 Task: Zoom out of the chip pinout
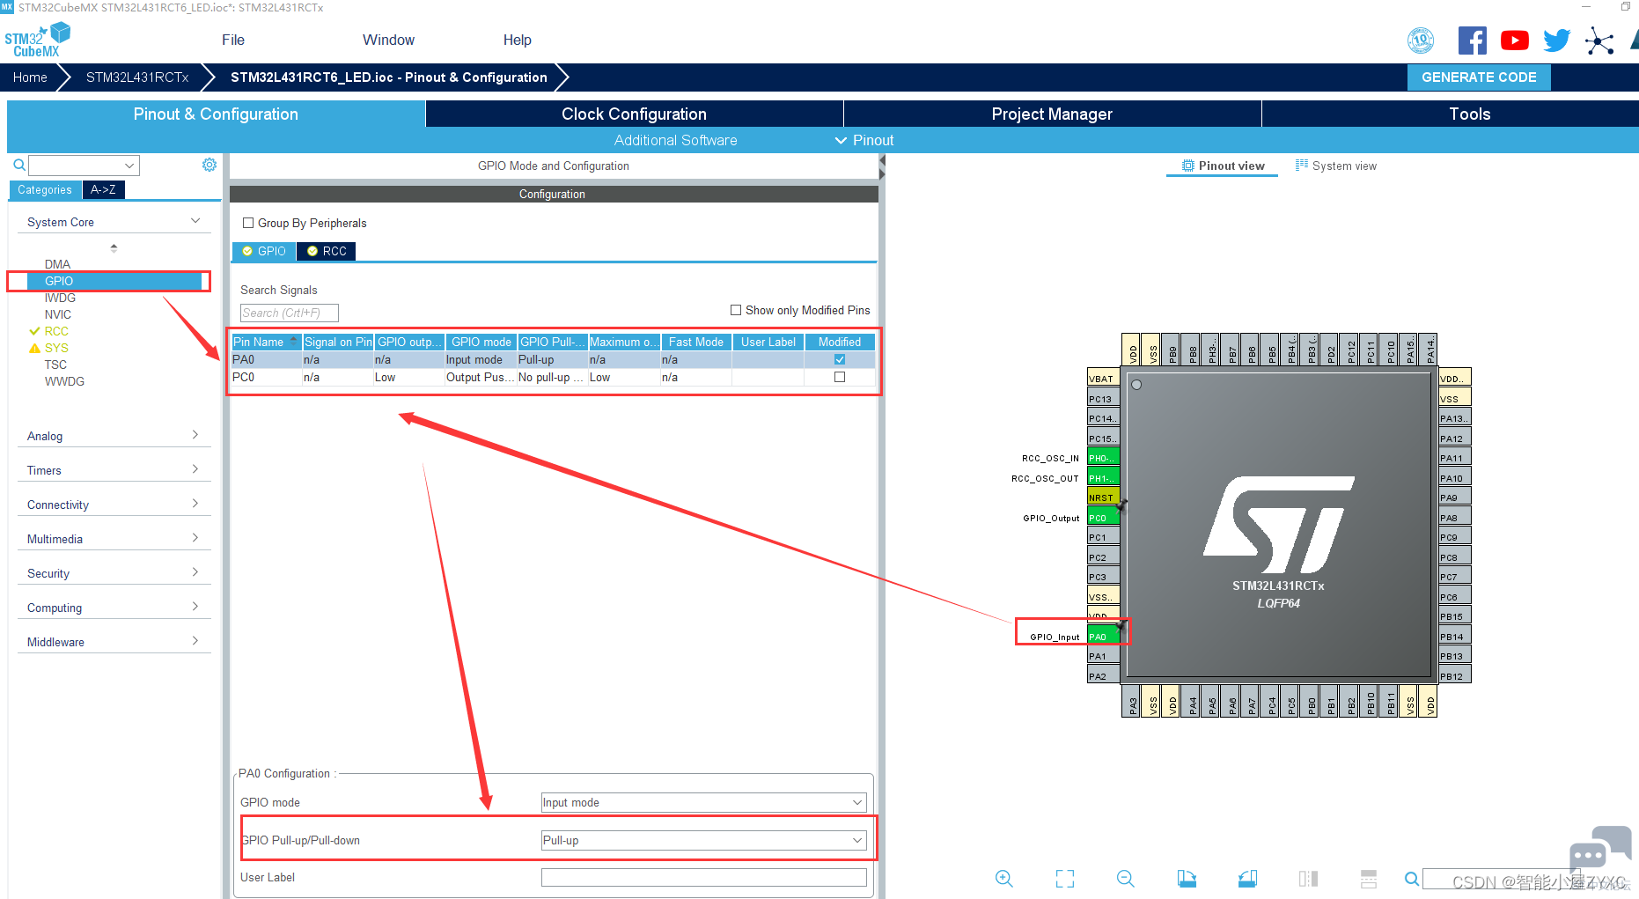1126,878
